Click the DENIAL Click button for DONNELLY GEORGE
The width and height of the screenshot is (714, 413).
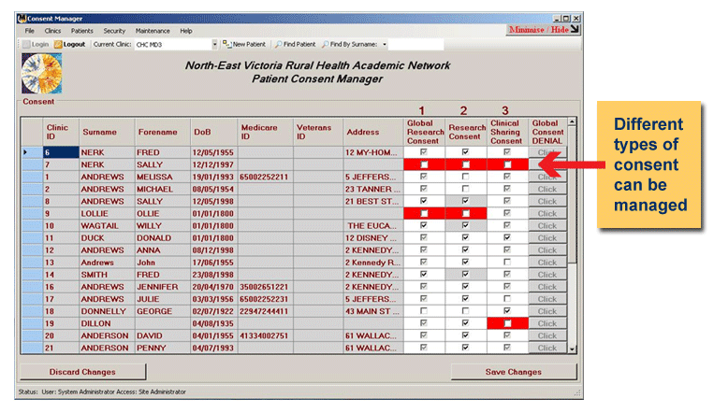[546, 311]
